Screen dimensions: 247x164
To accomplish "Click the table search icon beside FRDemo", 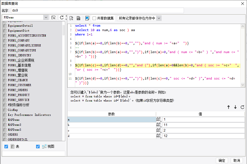I will [x=53, y=17].
